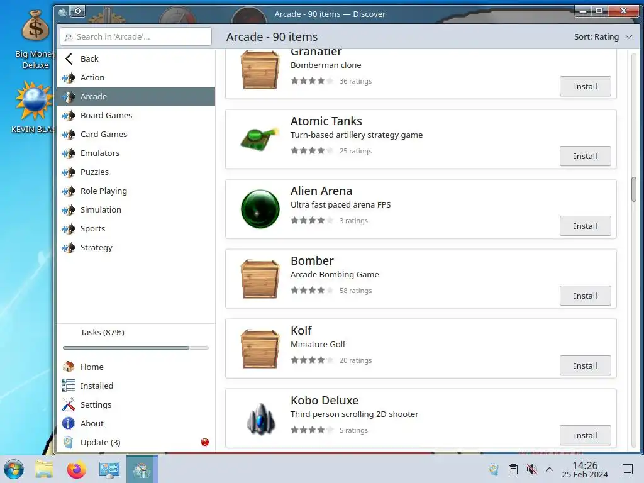Install Alien Arena
Image resolution: width=644 pixels, height=483 pixels.
pos(586,226)
